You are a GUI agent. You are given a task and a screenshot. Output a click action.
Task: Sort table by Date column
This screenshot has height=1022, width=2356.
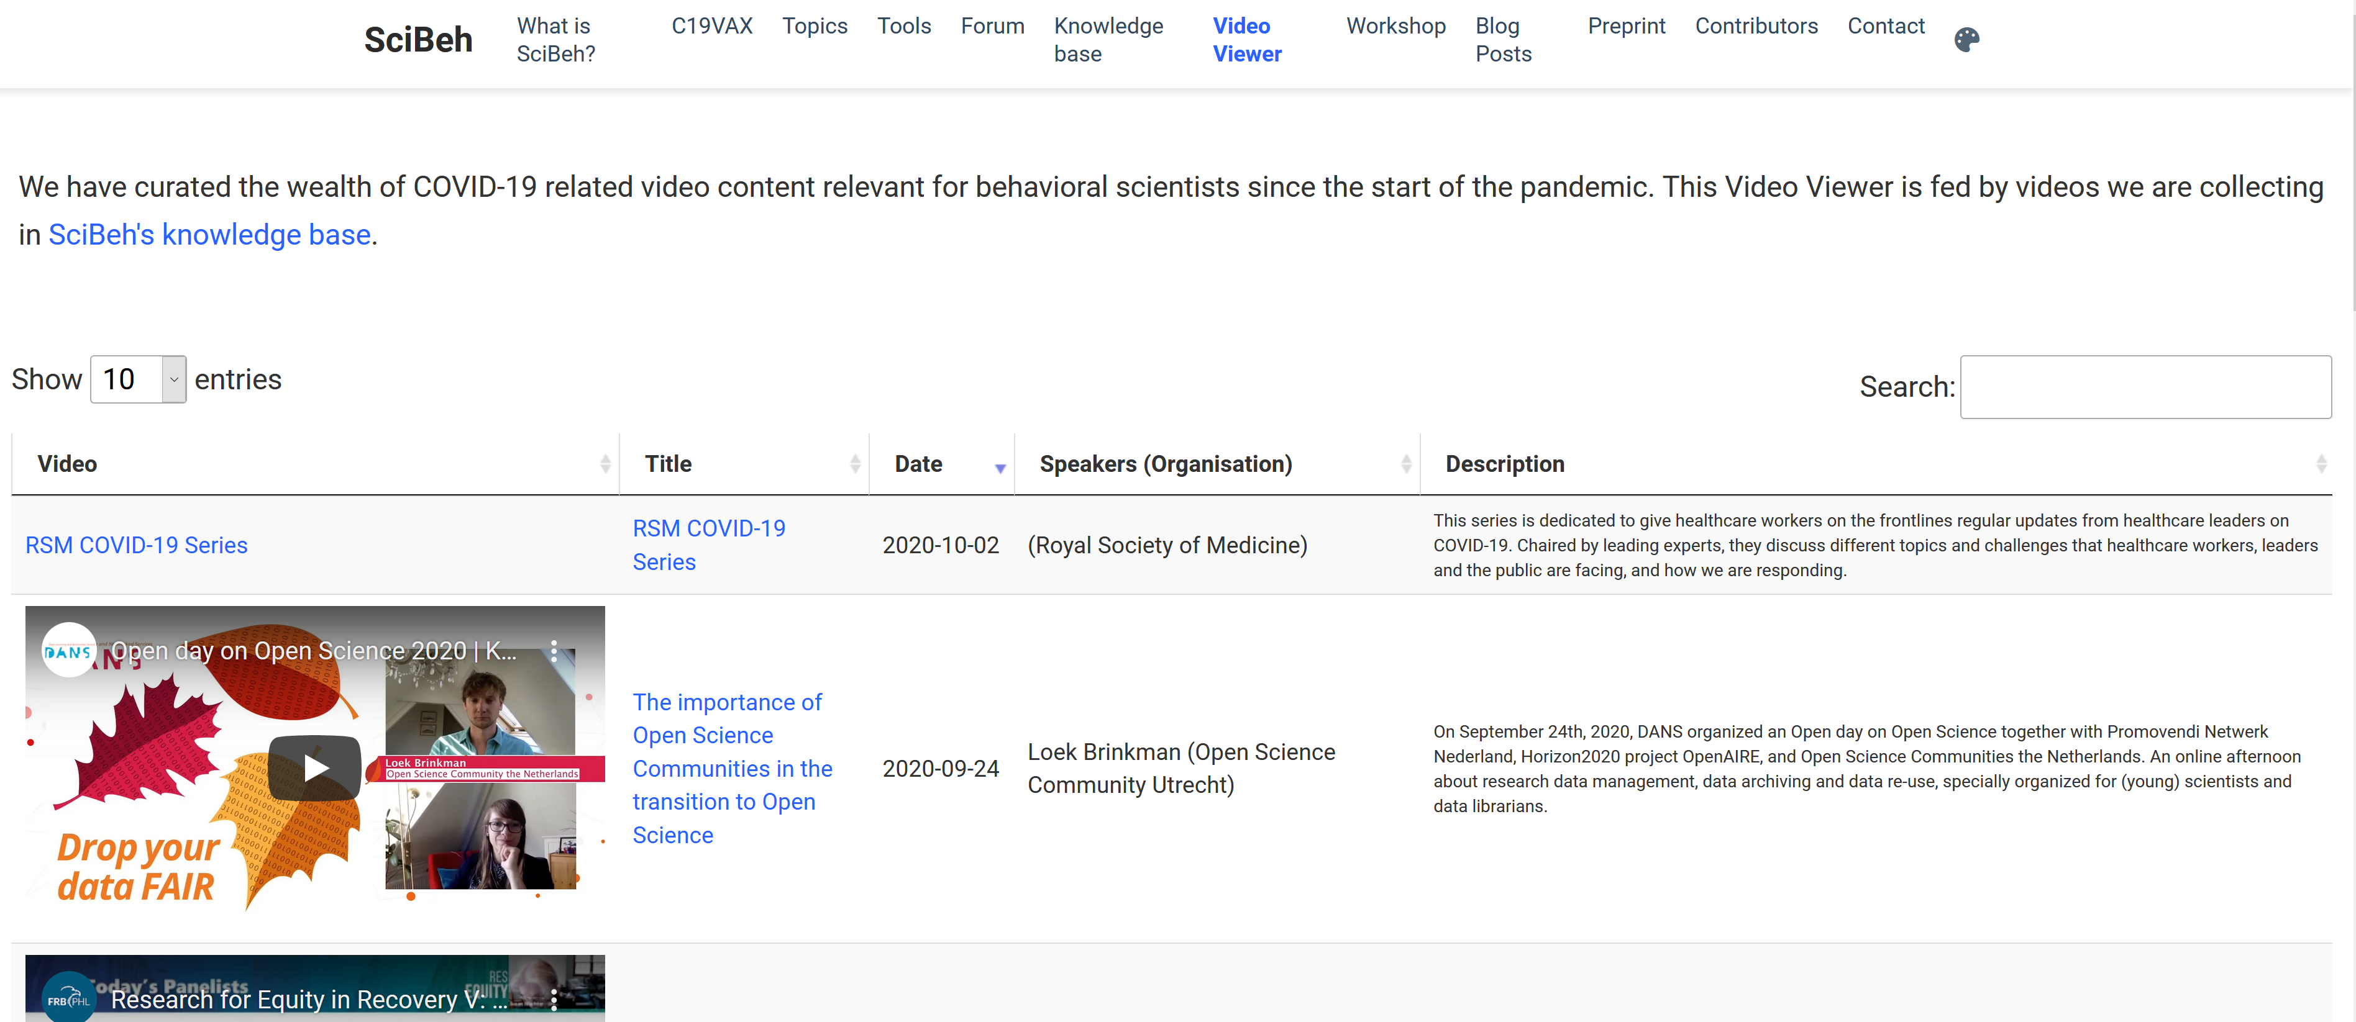point(942,464)
